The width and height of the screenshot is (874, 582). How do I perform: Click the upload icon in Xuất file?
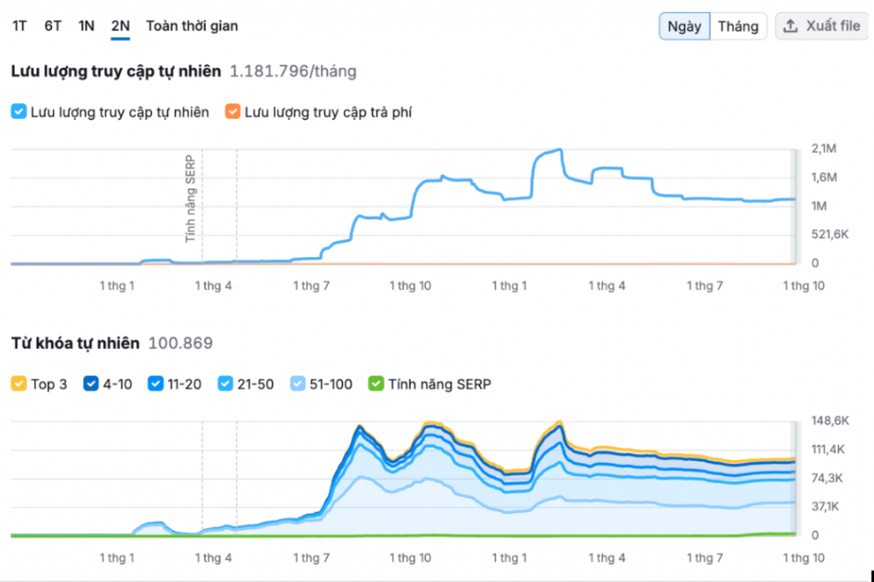click(x=791, y=26)
